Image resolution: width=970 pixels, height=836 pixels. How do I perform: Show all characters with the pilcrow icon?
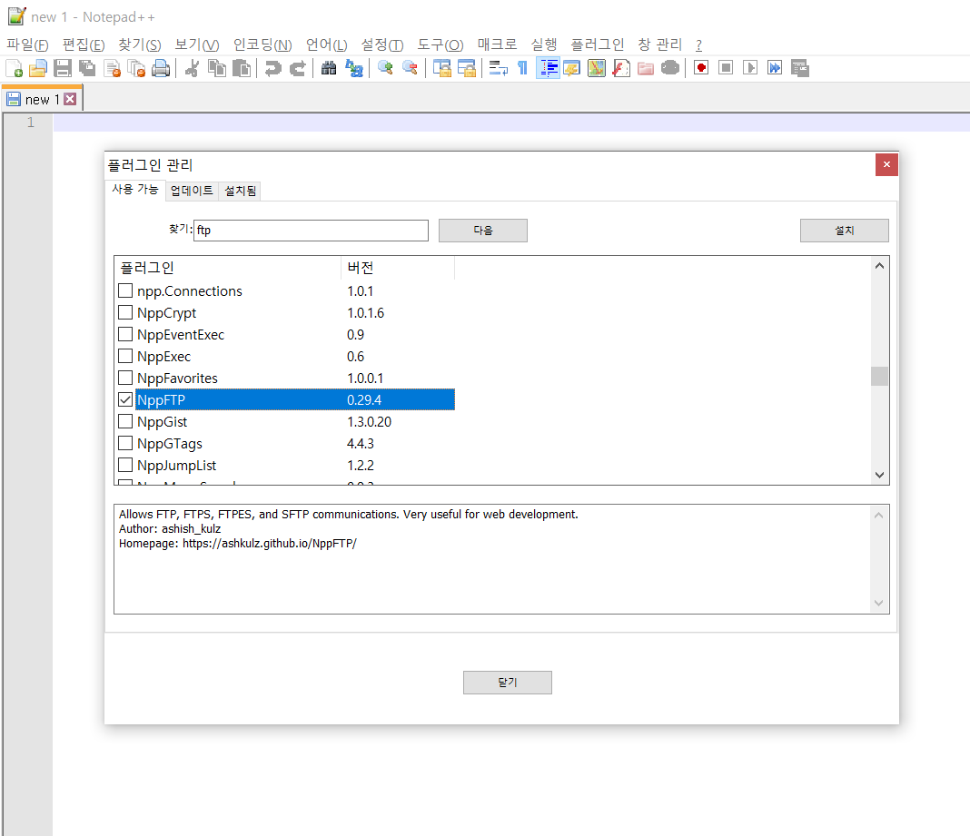click(523, 68)
